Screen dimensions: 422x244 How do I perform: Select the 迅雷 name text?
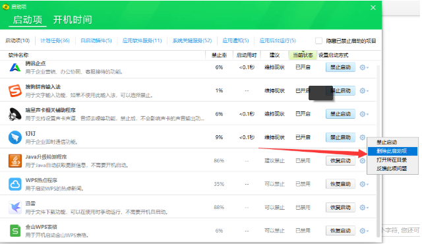pos(30,203)
